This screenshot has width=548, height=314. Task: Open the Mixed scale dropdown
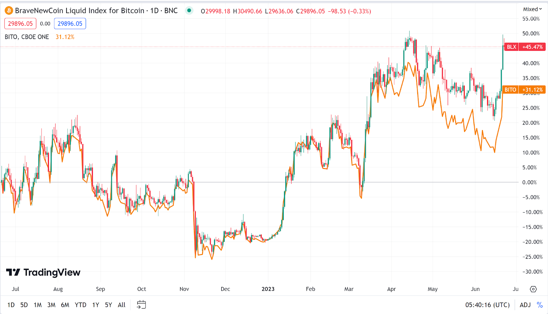532,9
